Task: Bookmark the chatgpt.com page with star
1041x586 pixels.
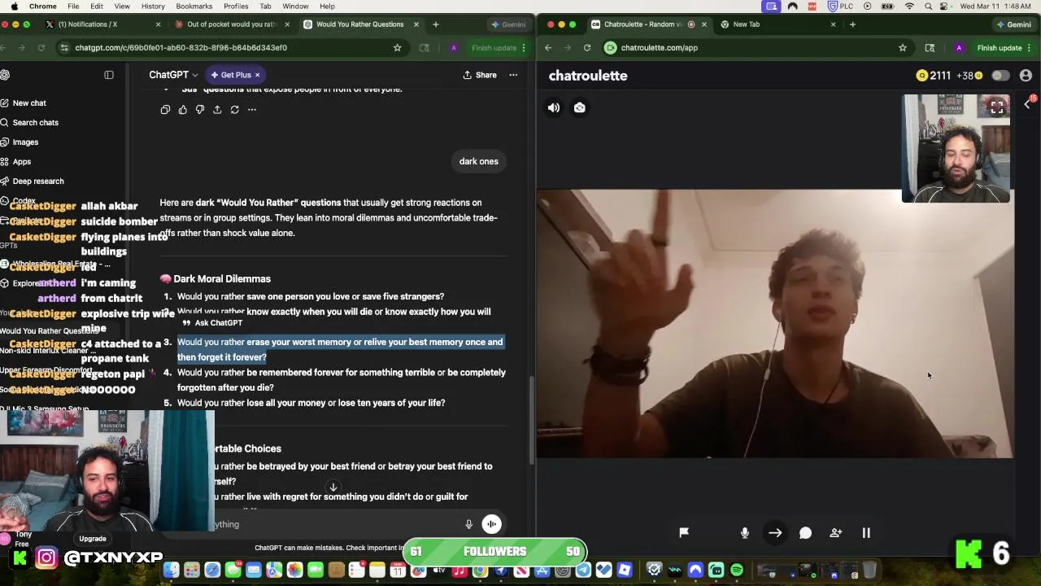Action: pyautogui.click(x=397, y=48)
